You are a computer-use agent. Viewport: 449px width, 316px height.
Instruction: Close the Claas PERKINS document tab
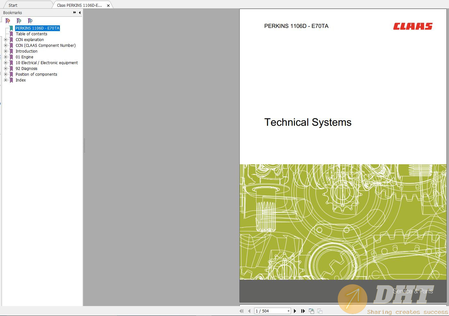click(108, 5)
